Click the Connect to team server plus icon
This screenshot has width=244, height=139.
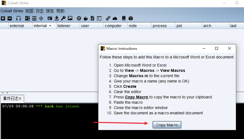(3, 18)
